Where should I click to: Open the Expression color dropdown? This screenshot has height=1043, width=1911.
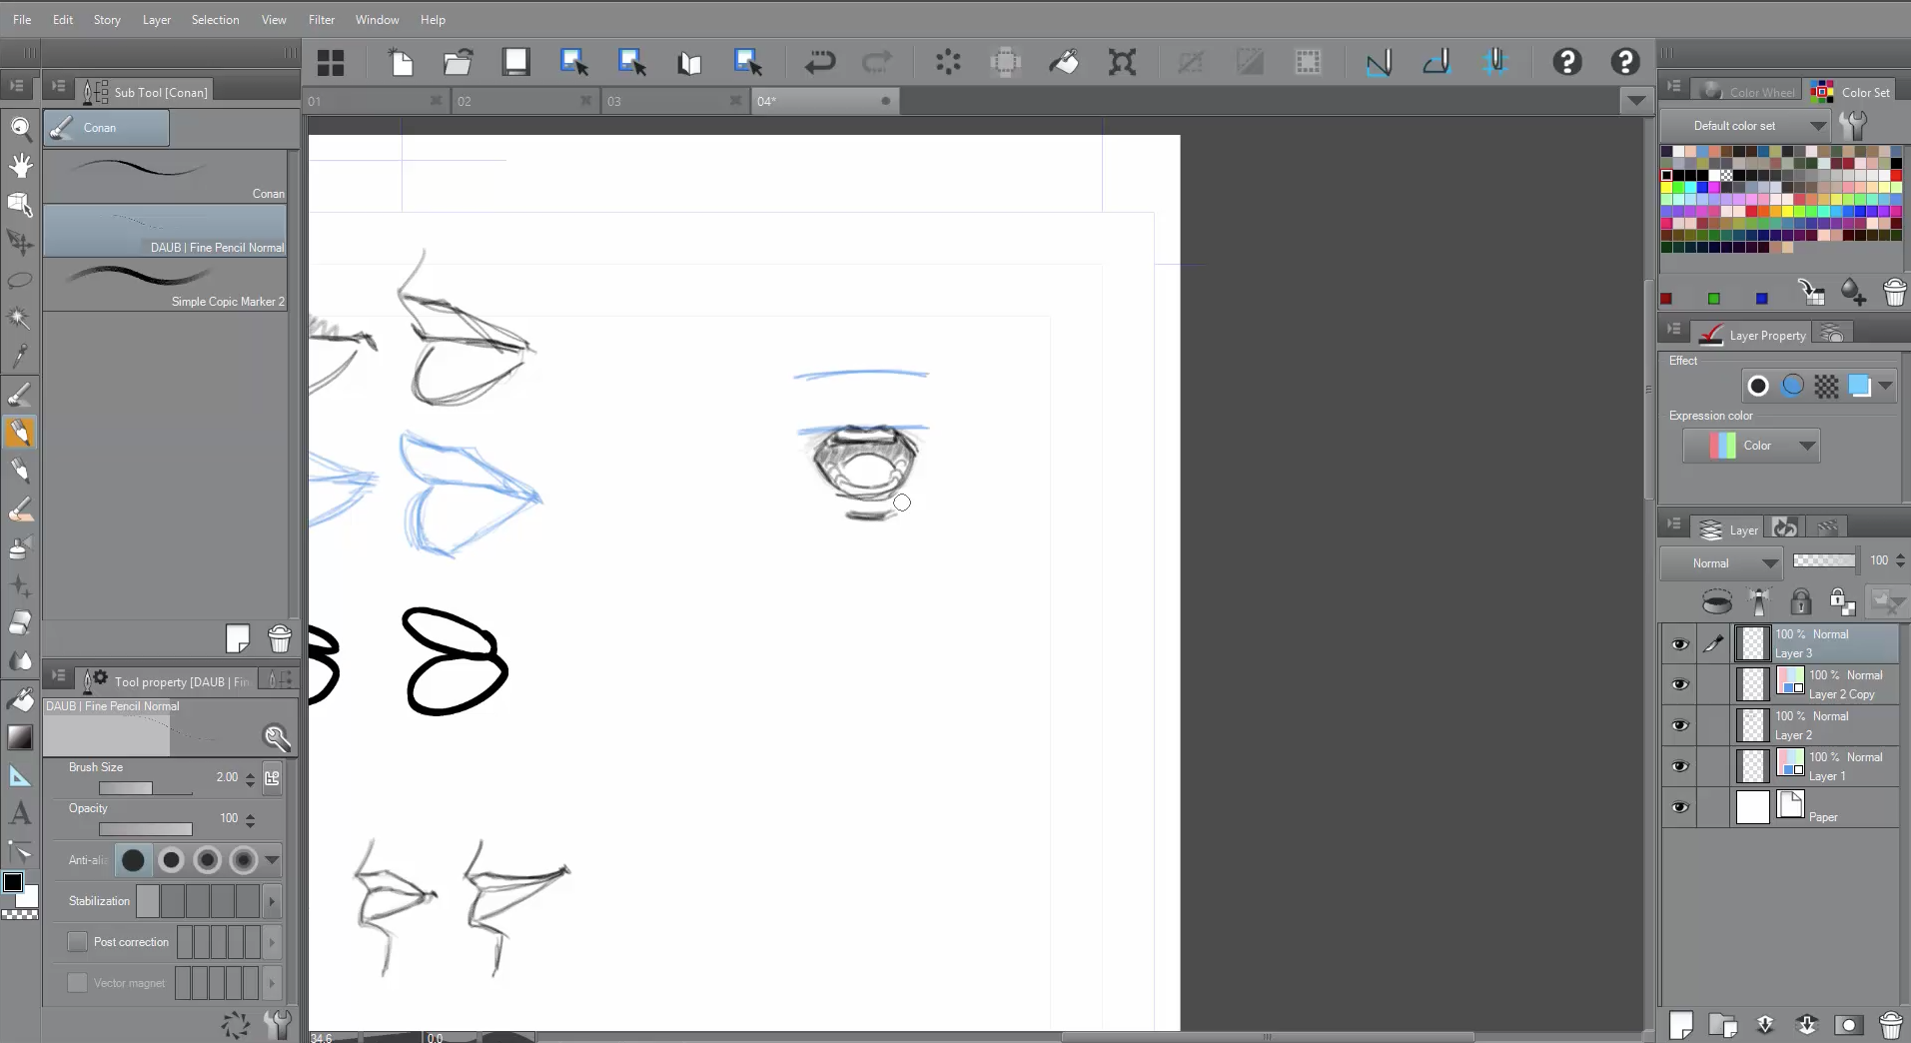1751,446
